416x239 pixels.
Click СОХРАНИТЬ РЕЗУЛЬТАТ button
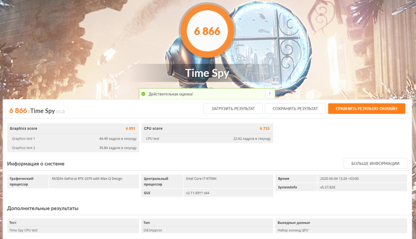(x=295, y=109)
